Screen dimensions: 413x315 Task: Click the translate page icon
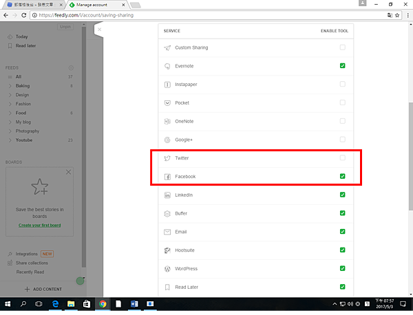[390, 15]
